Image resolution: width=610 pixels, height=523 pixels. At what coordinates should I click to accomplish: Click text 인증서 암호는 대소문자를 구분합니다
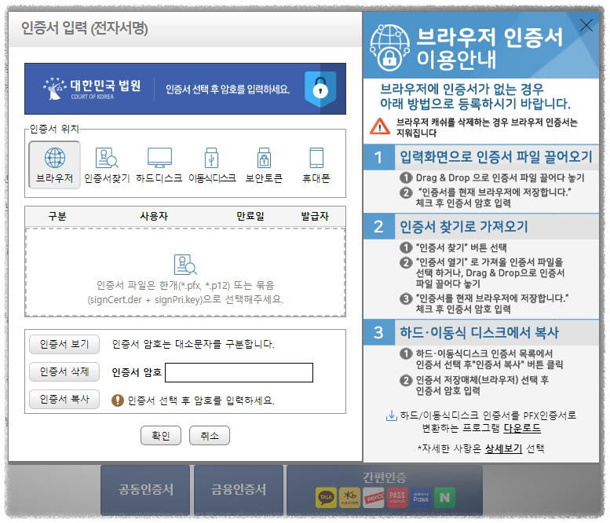[x=193, y=345]
